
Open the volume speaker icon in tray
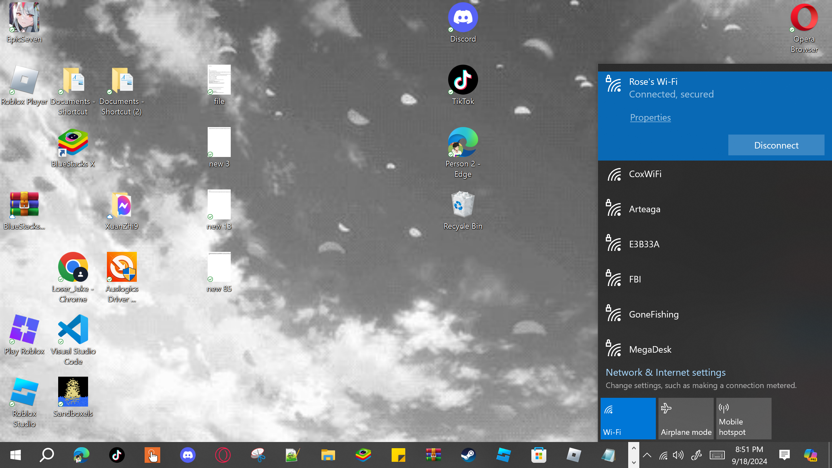679,455
